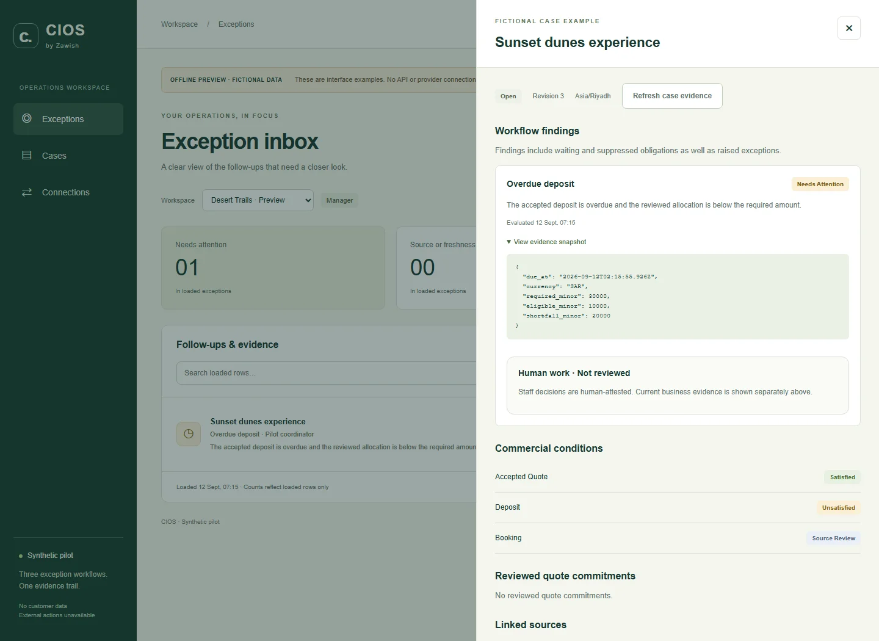Click Human work · Not reviewed heading
879x641 pixels.
574,373
